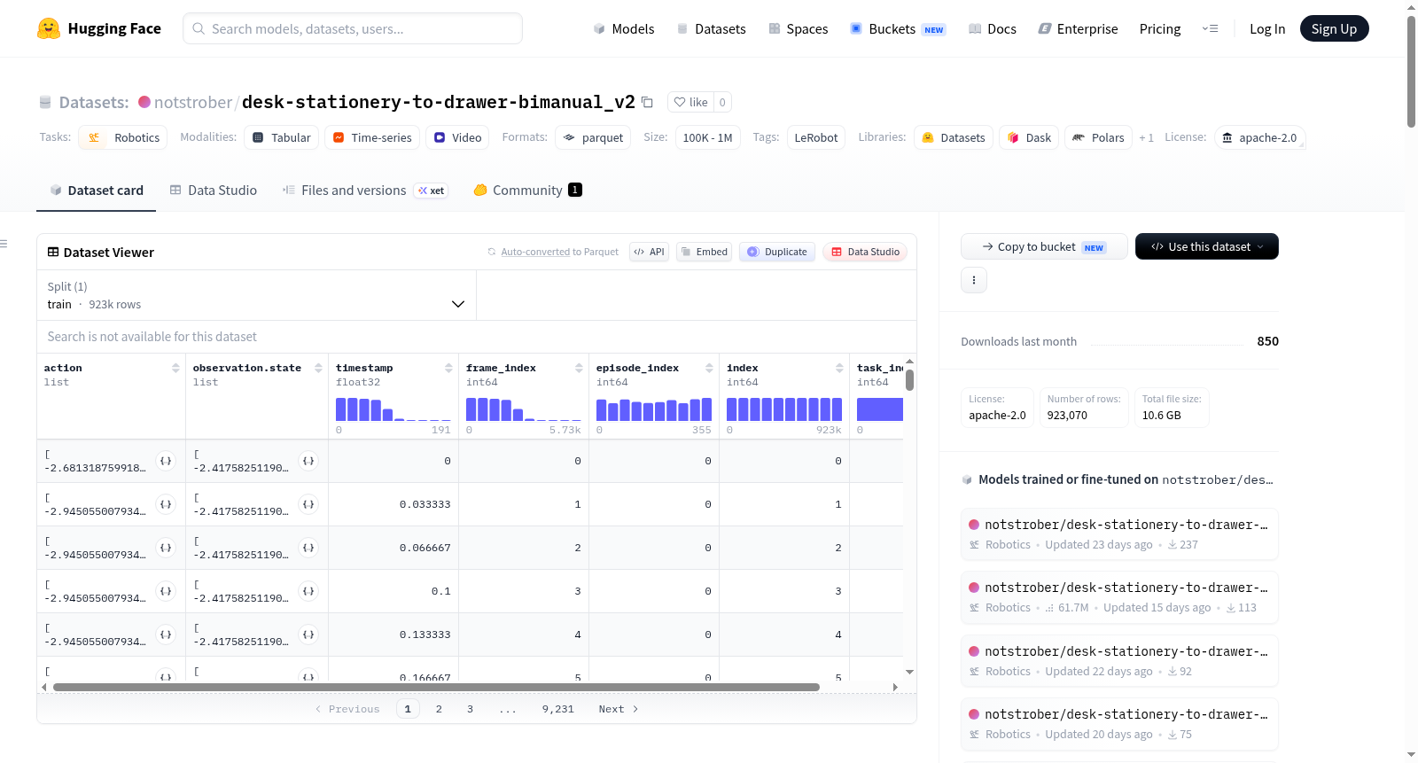Click the vertical scrollbar thumb of the data table

[909, 379]
